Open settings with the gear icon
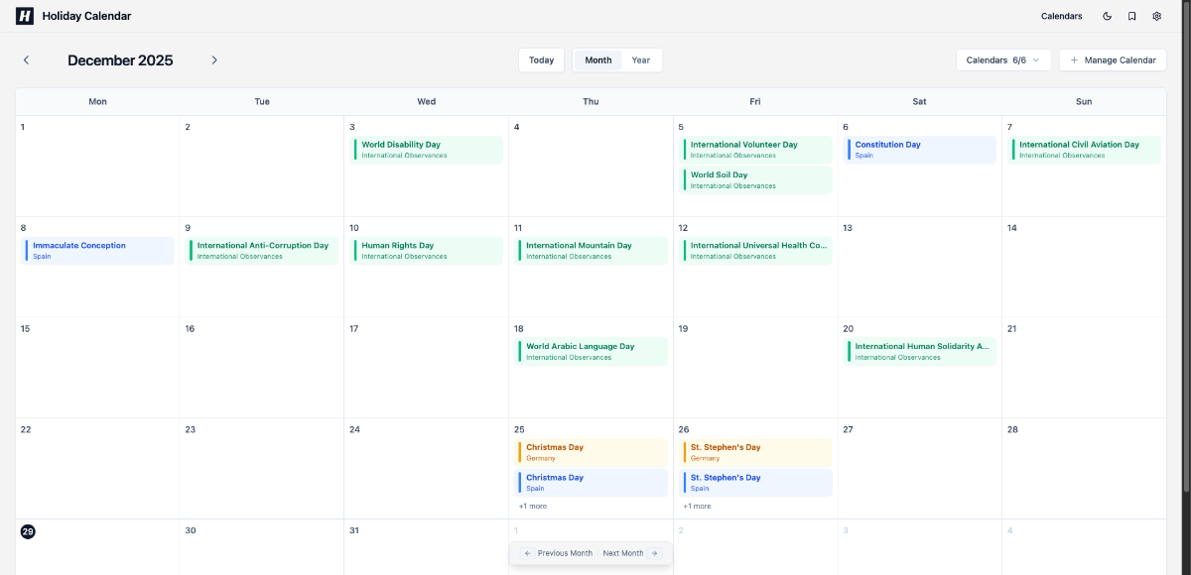The width and height of the screenshot is (1191, 575). (1156, 16)
